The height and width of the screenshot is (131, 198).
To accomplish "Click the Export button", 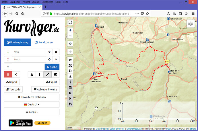I will pyautogui.click(x=52, y=82).
